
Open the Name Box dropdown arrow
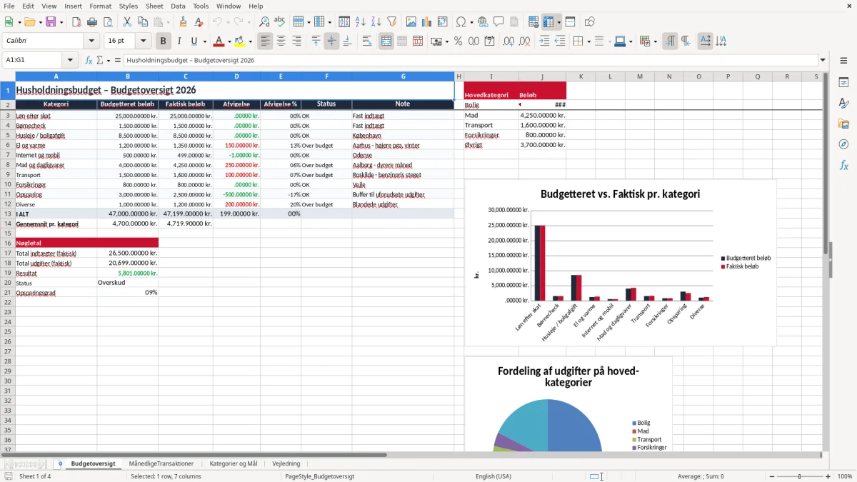(70, 60)
